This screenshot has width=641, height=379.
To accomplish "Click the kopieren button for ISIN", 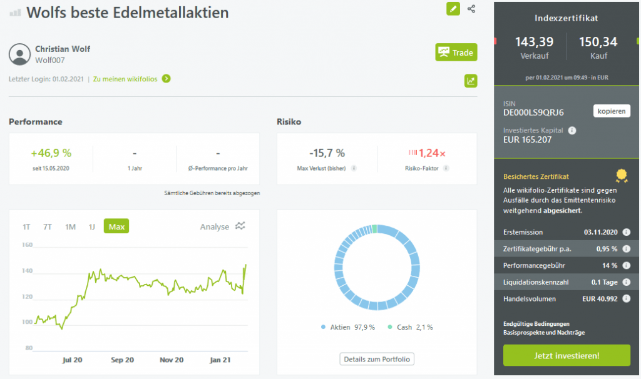I will (x=611, y=111).
